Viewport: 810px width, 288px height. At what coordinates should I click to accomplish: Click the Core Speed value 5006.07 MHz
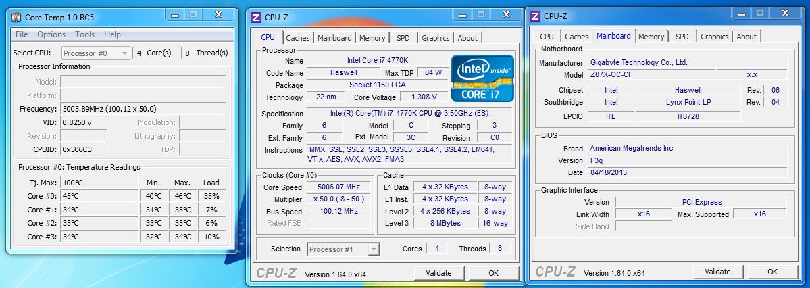click(339, 187)
